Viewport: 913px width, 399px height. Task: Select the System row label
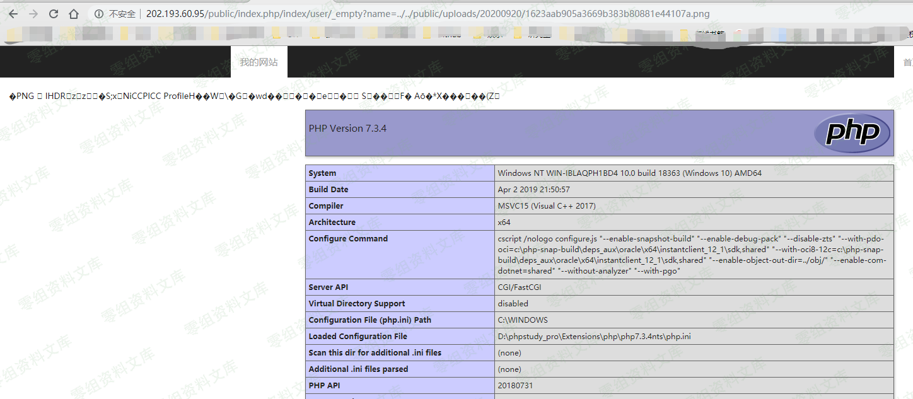point(322,173)
